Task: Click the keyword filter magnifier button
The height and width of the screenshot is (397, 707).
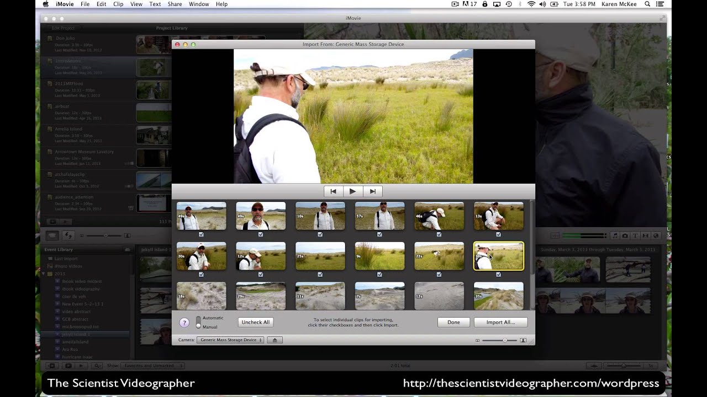Action: pyautogui.click(x=97, y=366)
